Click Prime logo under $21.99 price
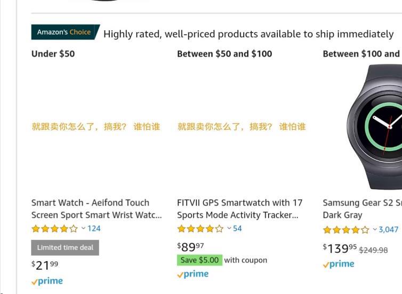The width and height of the screenshot is (402, 294). tap(47, 281)
